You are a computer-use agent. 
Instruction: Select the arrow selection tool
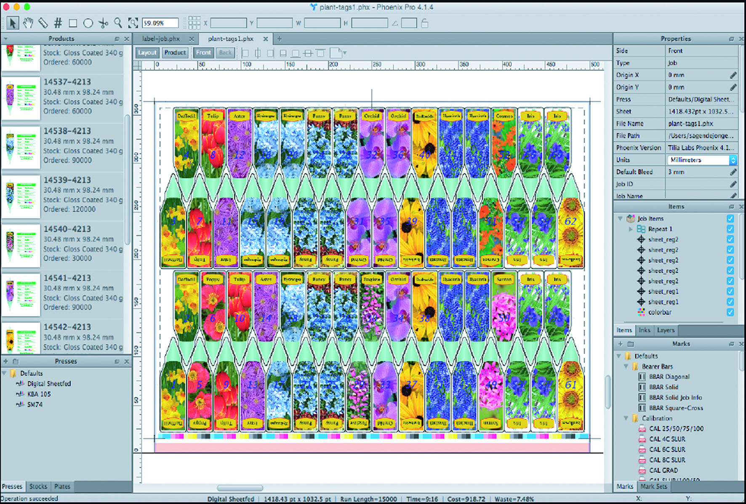pos(13,23)
